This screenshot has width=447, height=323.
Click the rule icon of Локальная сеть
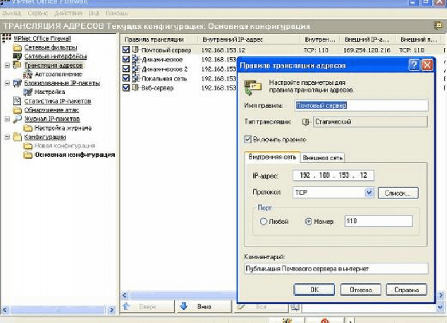(135, 78)
